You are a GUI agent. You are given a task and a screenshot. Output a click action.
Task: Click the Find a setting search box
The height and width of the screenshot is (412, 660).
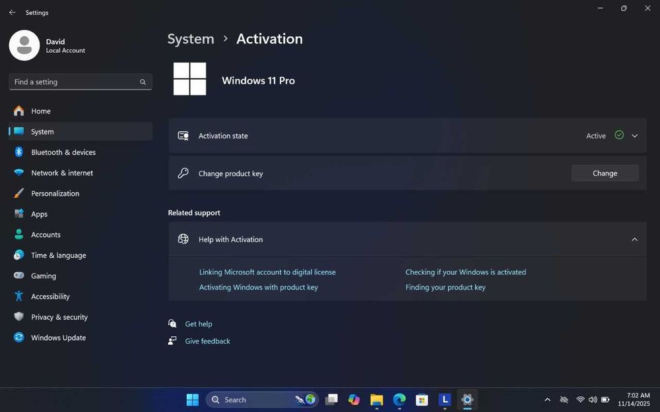coord(81,82)
